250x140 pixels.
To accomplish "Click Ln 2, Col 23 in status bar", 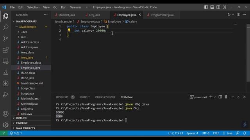I will [175, 133].
